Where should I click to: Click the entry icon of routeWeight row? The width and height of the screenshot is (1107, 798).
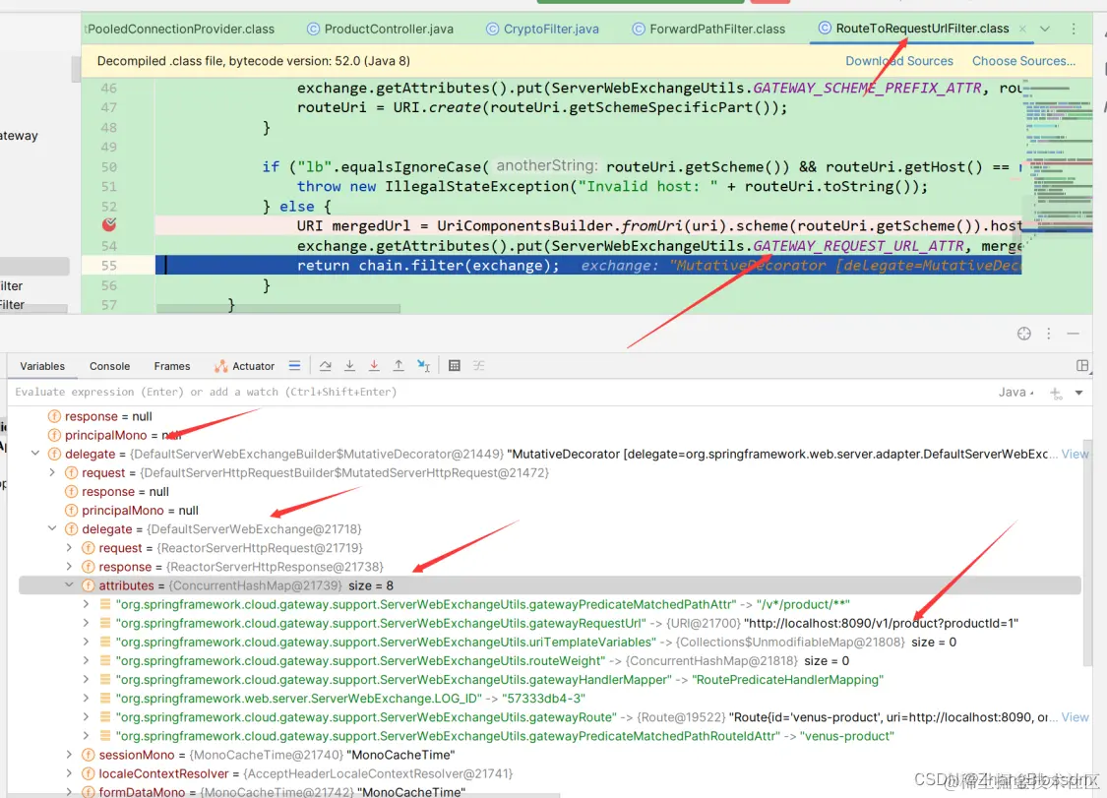105,660
